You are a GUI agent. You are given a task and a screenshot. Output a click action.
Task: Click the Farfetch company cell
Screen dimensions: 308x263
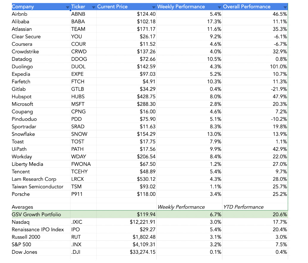point(41,82)
